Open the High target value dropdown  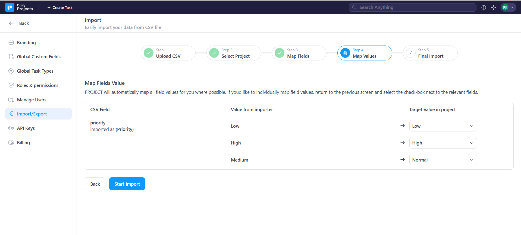[443, 143]
